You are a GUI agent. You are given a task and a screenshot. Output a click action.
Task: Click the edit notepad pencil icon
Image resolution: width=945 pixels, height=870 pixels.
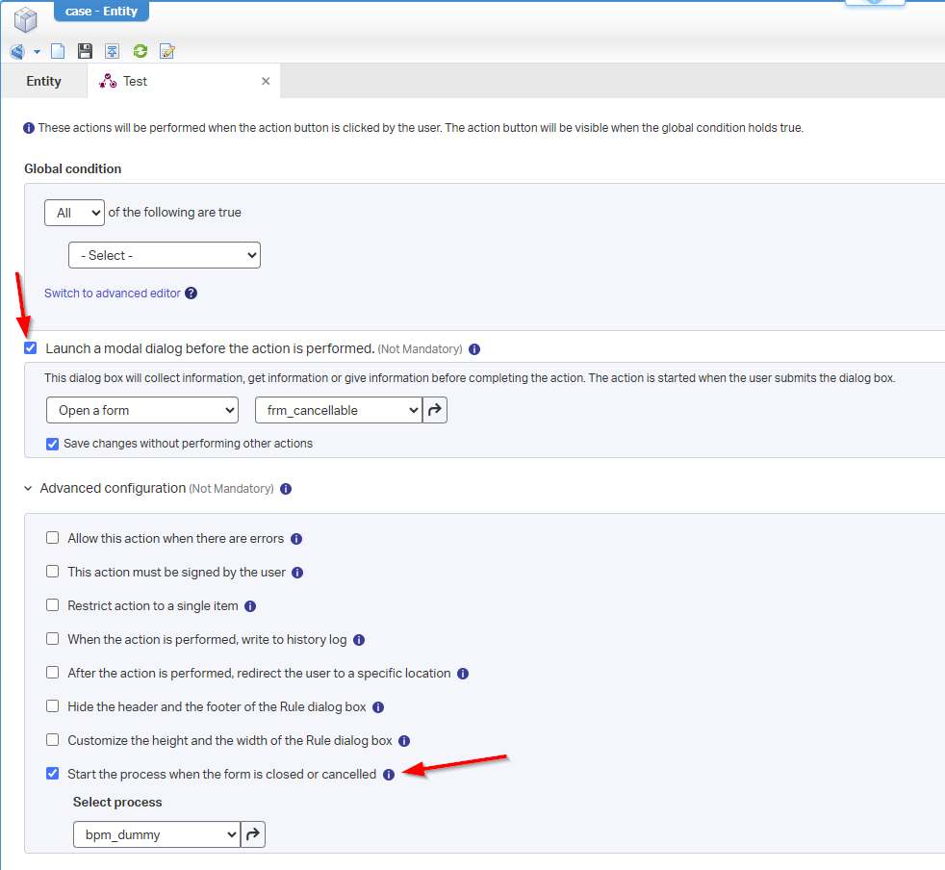pos(167,51)
